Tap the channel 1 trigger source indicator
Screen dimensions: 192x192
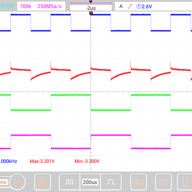coord(139,6)
